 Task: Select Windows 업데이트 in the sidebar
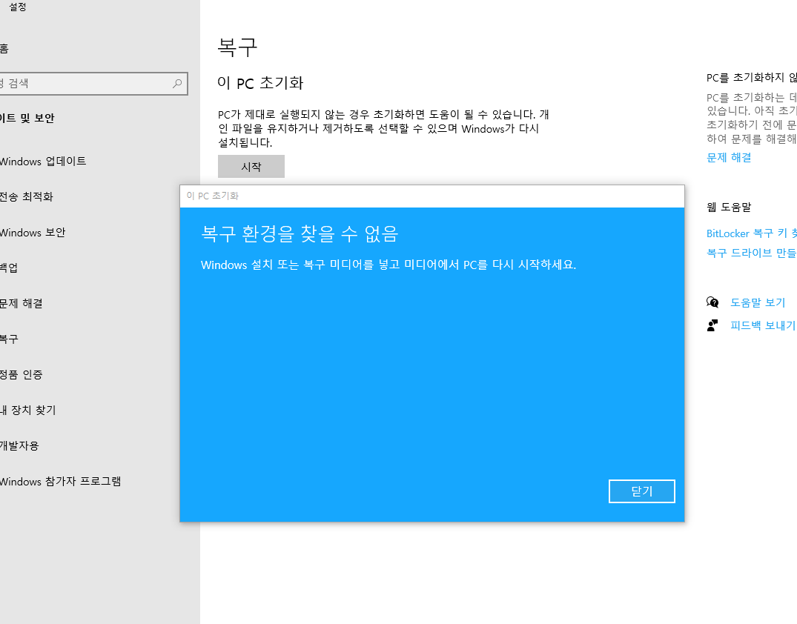coord(42,161)
